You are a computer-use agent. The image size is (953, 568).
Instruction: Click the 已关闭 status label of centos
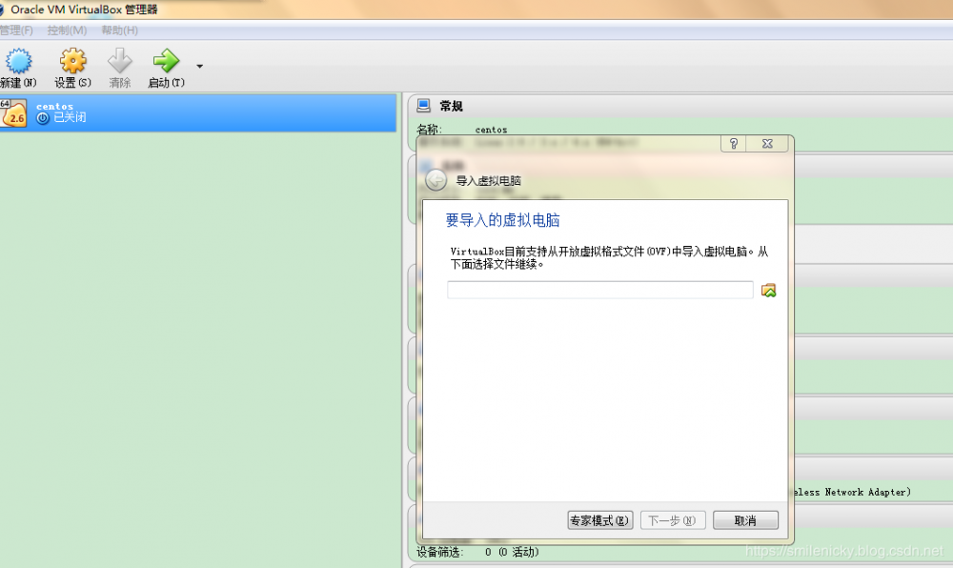[71, 116]
